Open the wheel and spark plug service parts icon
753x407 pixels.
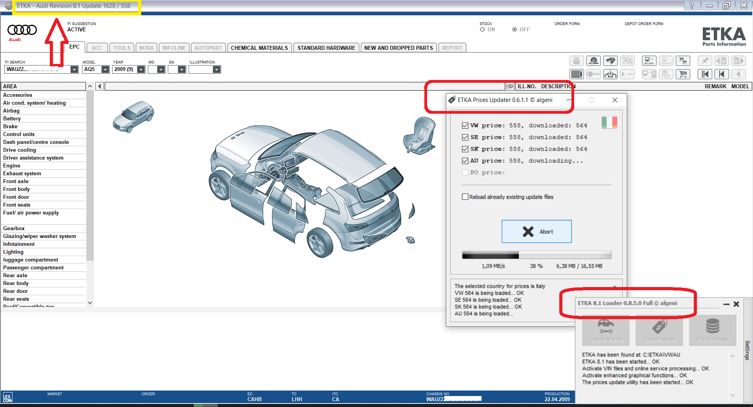click(593, 61)
